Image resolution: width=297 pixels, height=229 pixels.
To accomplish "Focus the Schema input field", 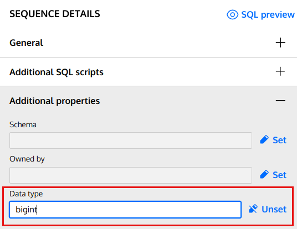I will (x=131, y=140).
